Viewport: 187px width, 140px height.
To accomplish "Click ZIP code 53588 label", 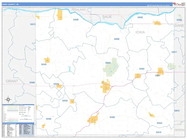I will tap(117, 39).
